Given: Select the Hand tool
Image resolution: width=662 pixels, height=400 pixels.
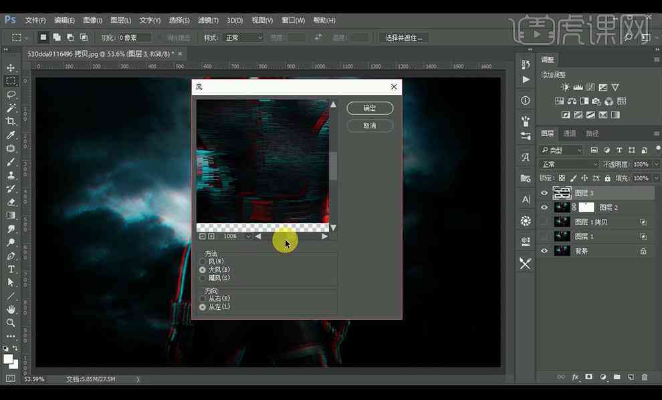Looking at the screenshot, I should click(11, 310).
